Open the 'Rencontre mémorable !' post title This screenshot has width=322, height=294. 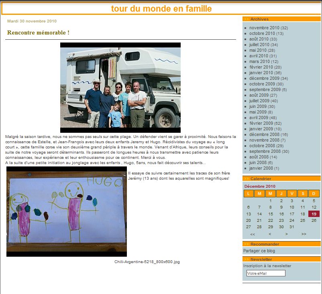click(38, 32)
